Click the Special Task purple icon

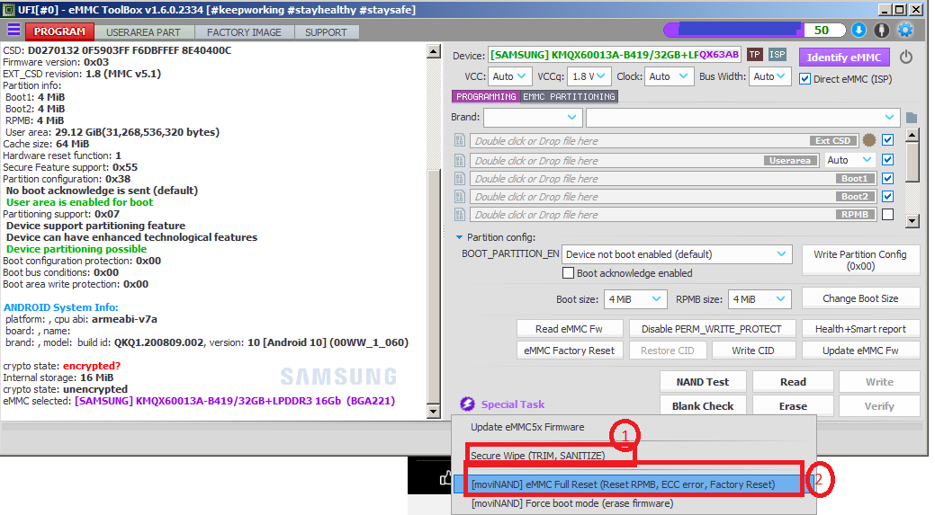[x=467, y=404]
